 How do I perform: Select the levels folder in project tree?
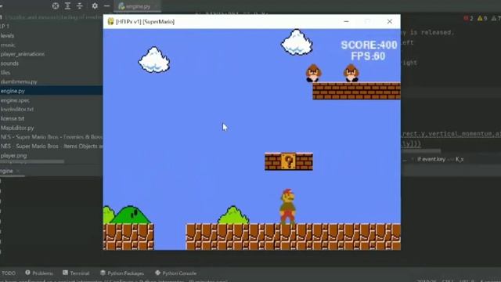pos(7,36)
